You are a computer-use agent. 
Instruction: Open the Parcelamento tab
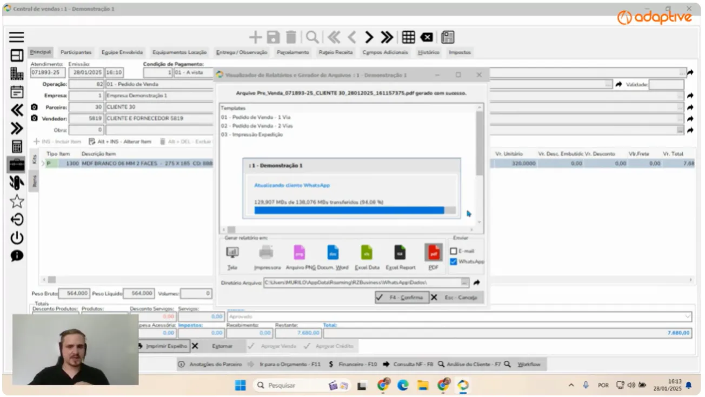coord(292,52)
